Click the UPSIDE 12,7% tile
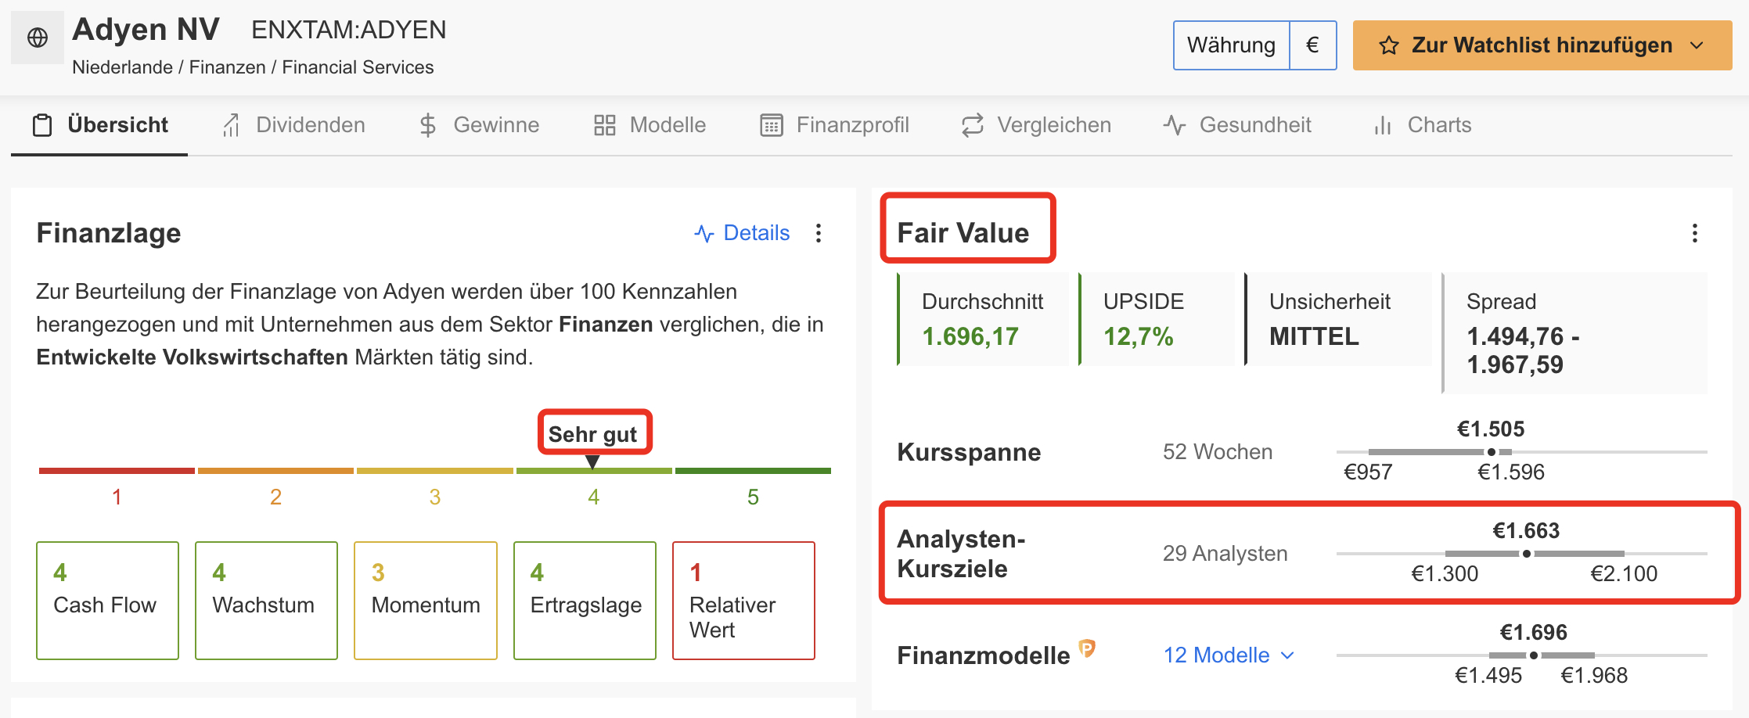Screen dimensions: 1749x718 [x=1157, y=319]
